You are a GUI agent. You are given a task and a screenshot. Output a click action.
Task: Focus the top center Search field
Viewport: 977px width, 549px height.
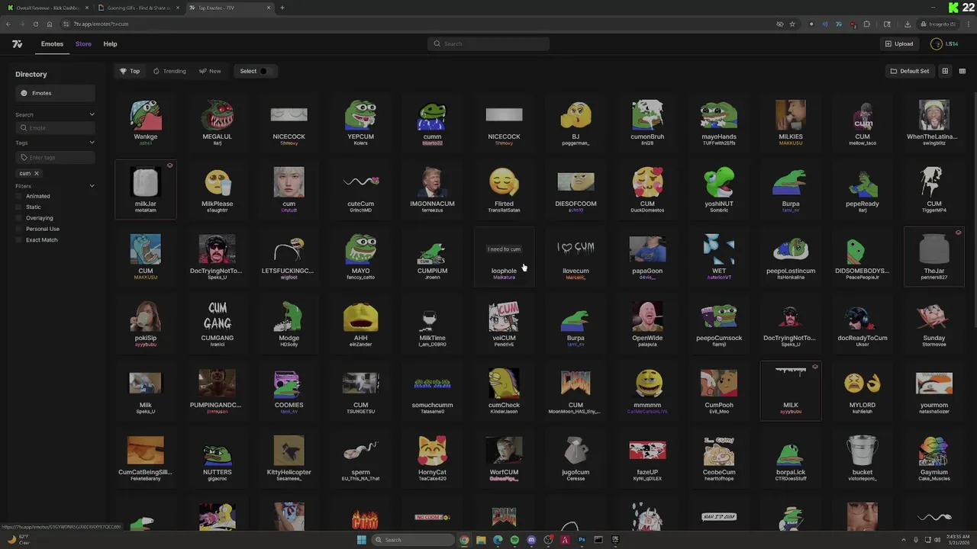pos(488,43)
